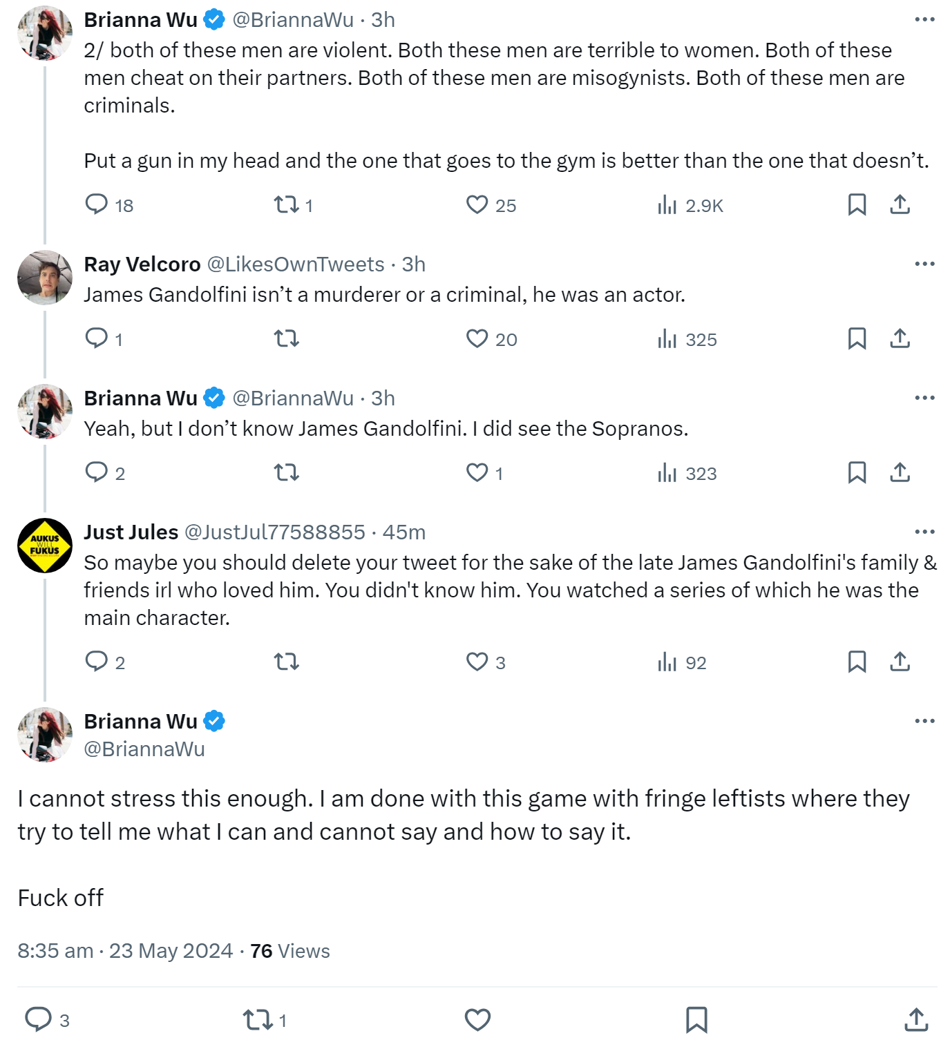Open more options on Ray Velcoro's tweet
This screenshot has height=1049, width=950.
[x=924, y=264]
